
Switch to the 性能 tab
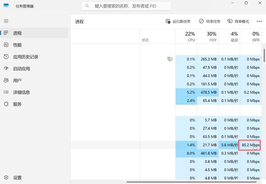tap(34, 45)
